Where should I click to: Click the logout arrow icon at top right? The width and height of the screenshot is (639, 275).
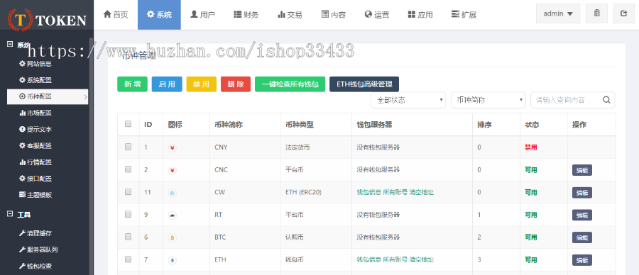coord(623,13)
